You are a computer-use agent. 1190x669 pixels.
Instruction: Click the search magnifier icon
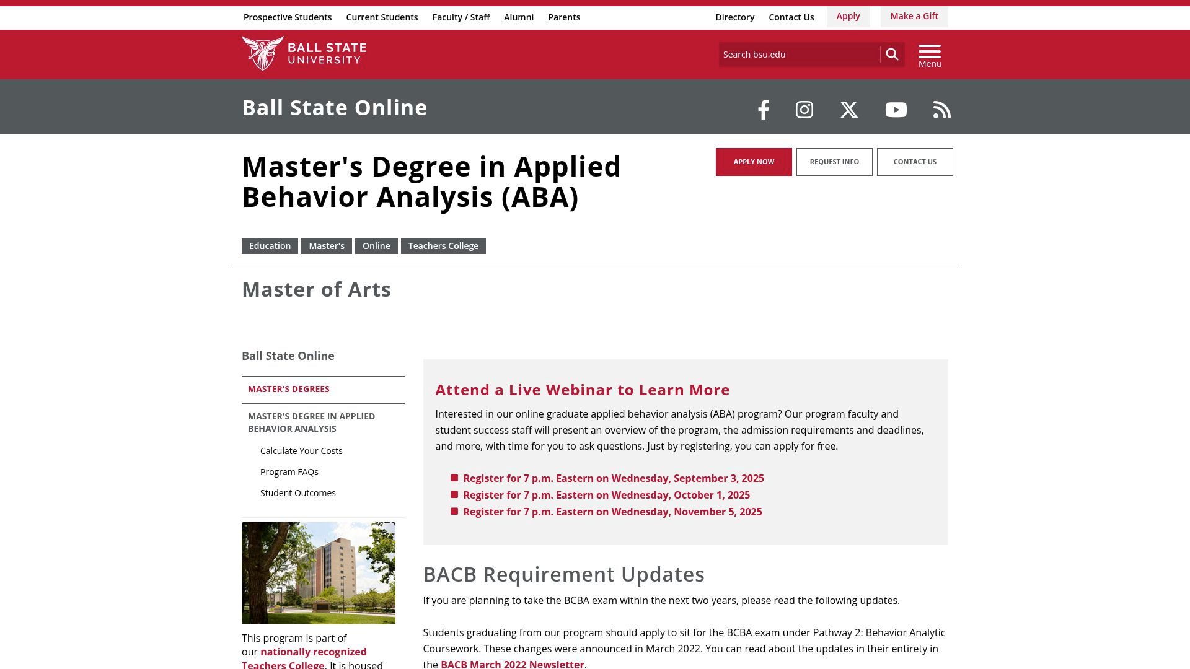(x=892, y=54)
